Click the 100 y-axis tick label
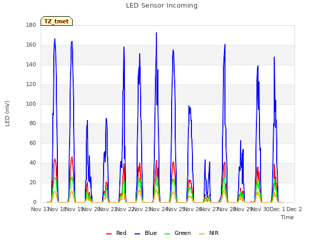The image size is (325, 243). tap(31, 104)
